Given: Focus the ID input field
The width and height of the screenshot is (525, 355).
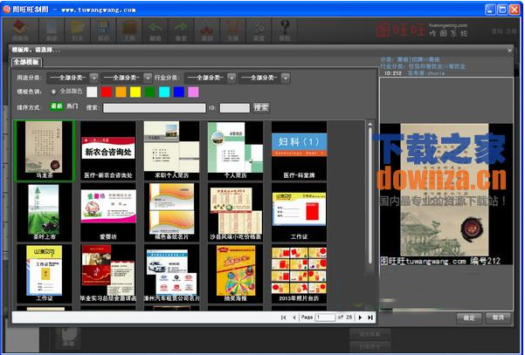Looking at the screenshot, I should click(x=235, y=108).
